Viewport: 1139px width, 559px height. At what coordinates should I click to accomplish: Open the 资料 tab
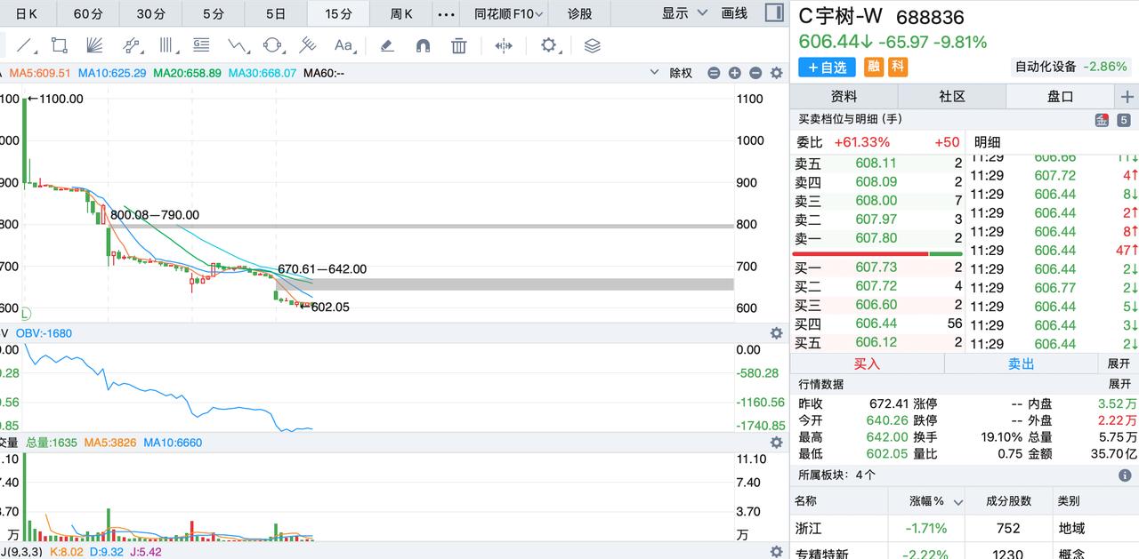tap(844, 96)
